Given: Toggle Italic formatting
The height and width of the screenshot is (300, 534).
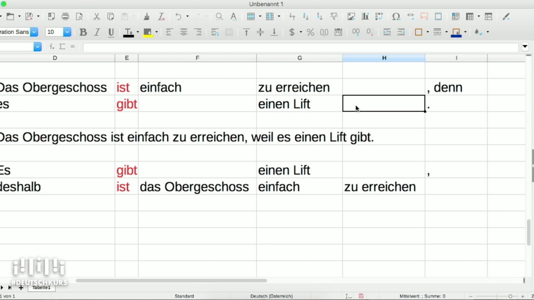Looking at the screenshot, I should click(97, 32).
